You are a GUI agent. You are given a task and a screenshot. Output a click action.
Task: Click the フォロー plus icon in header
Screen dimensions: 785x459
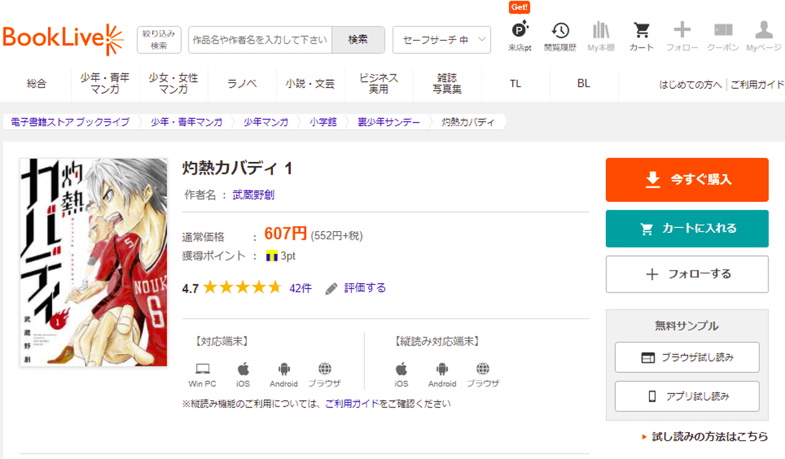[x=682, y=31]
